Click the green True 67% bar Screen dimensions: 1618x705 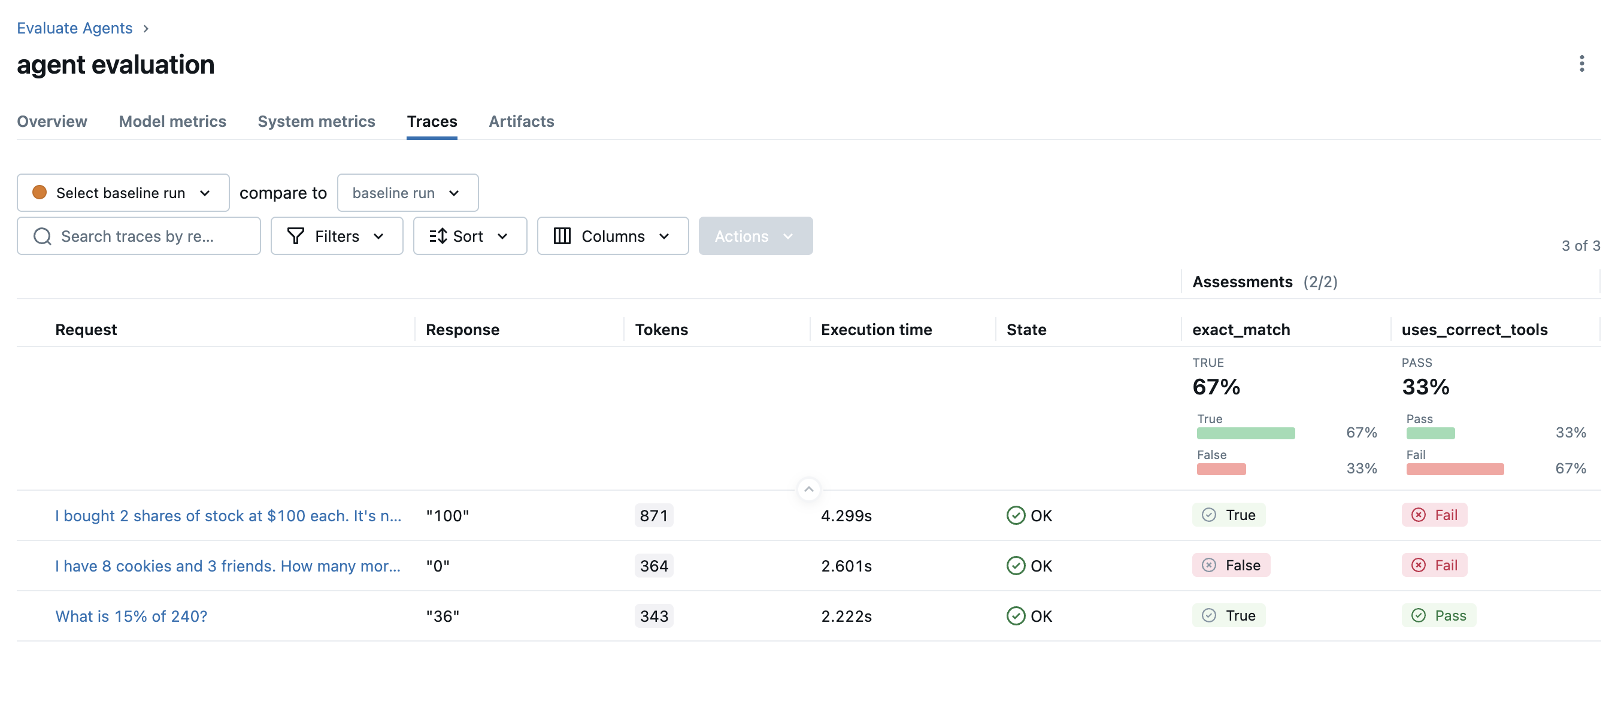1245,433
